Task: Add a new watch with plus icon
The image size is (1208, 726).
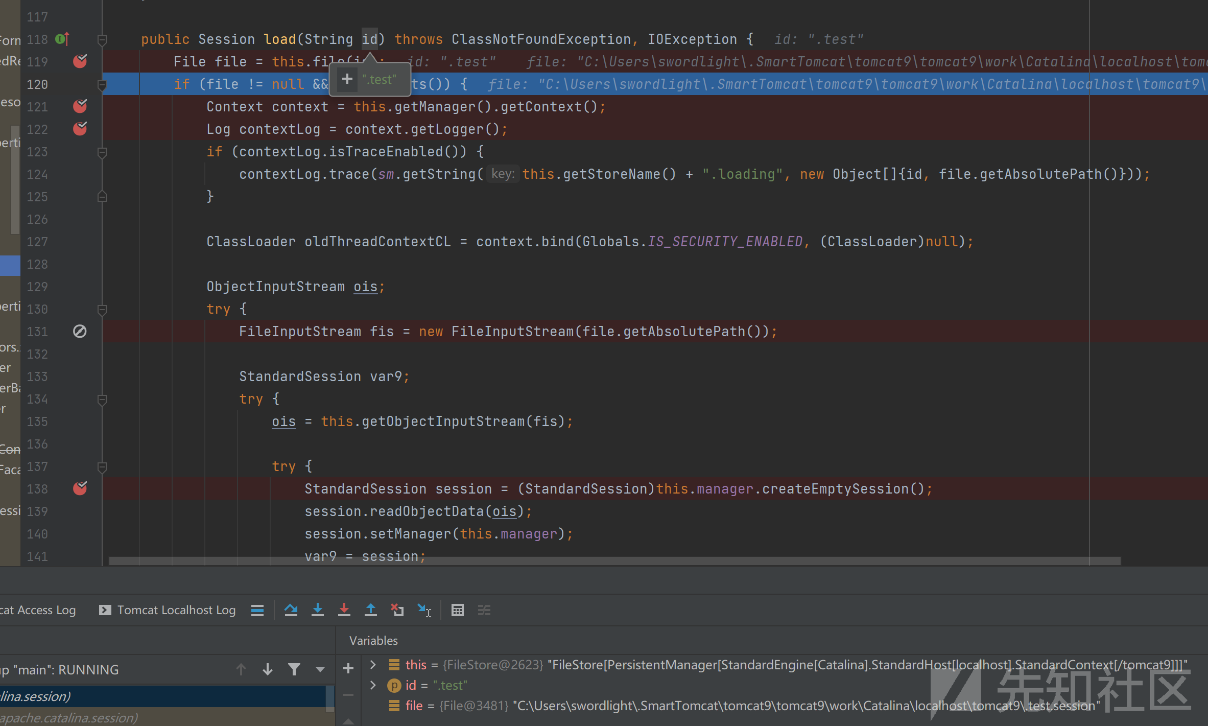Action: (x=348, y=668)
